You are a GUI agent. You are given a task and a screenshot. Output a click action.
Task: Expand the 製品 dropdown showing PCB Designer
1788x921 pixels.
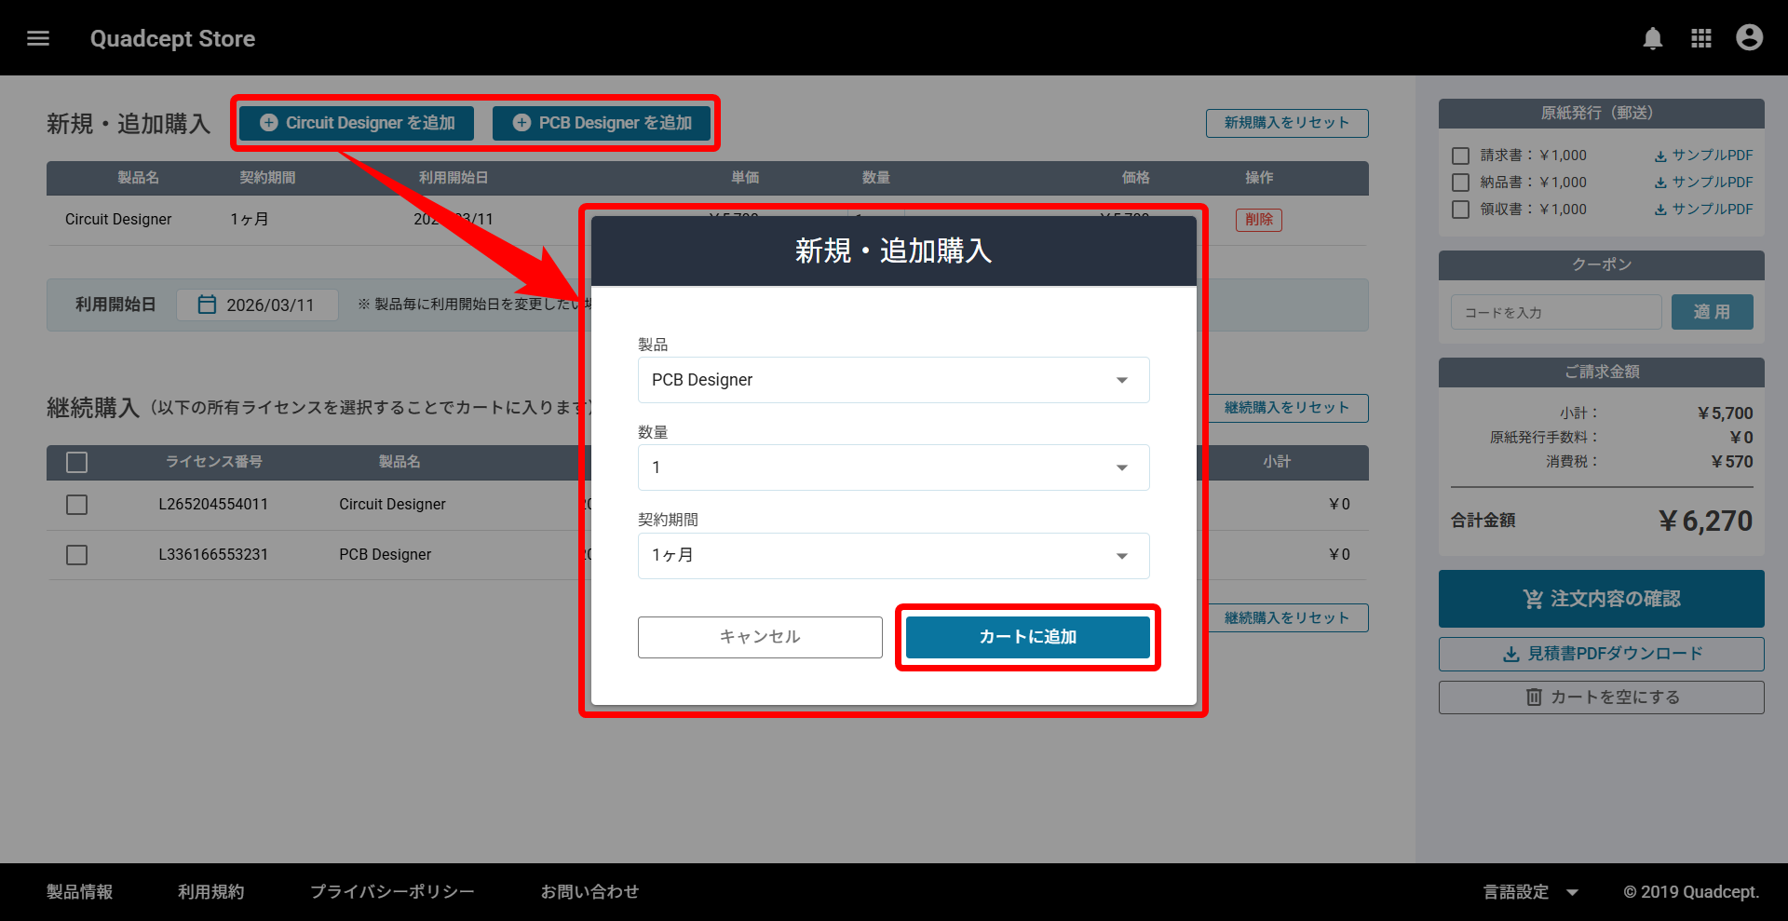click(x=893, y=380)
